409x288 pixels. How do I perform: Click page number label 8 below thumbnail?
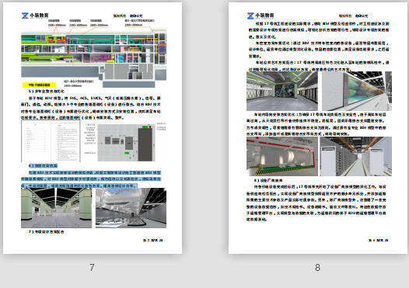(x=317, y=267)
